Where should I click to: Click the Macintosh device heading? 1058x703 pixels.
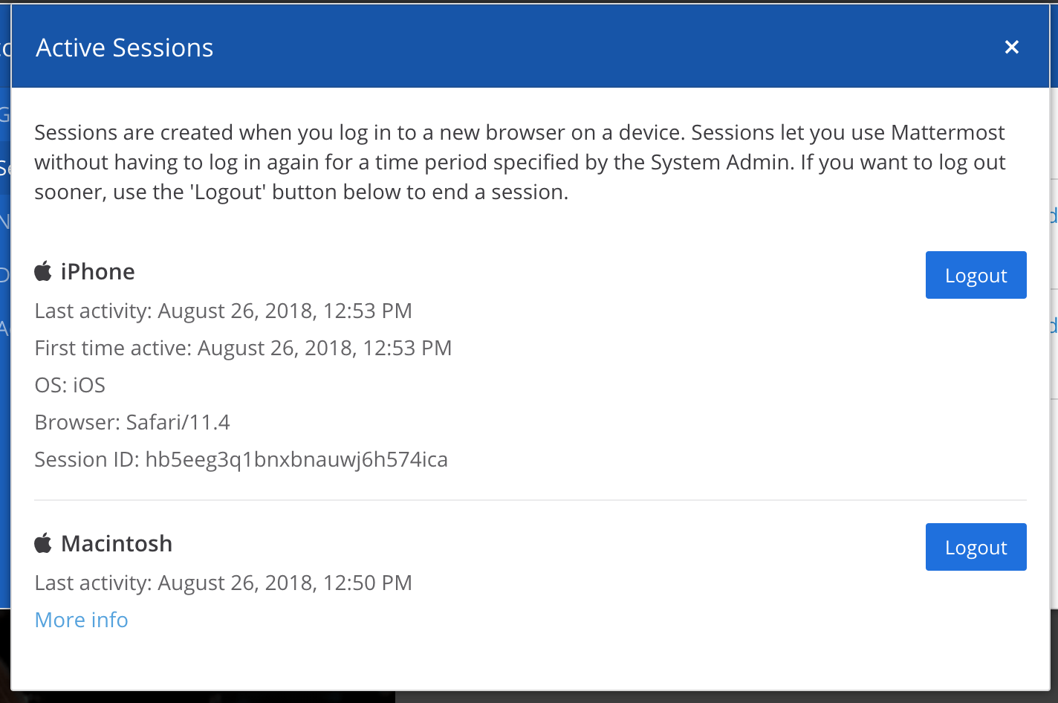[x=117, y=543]
